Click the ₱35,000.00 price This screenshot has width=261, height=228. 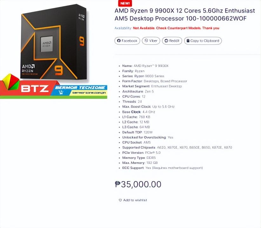pyautogui.click(x=138, y=184)
